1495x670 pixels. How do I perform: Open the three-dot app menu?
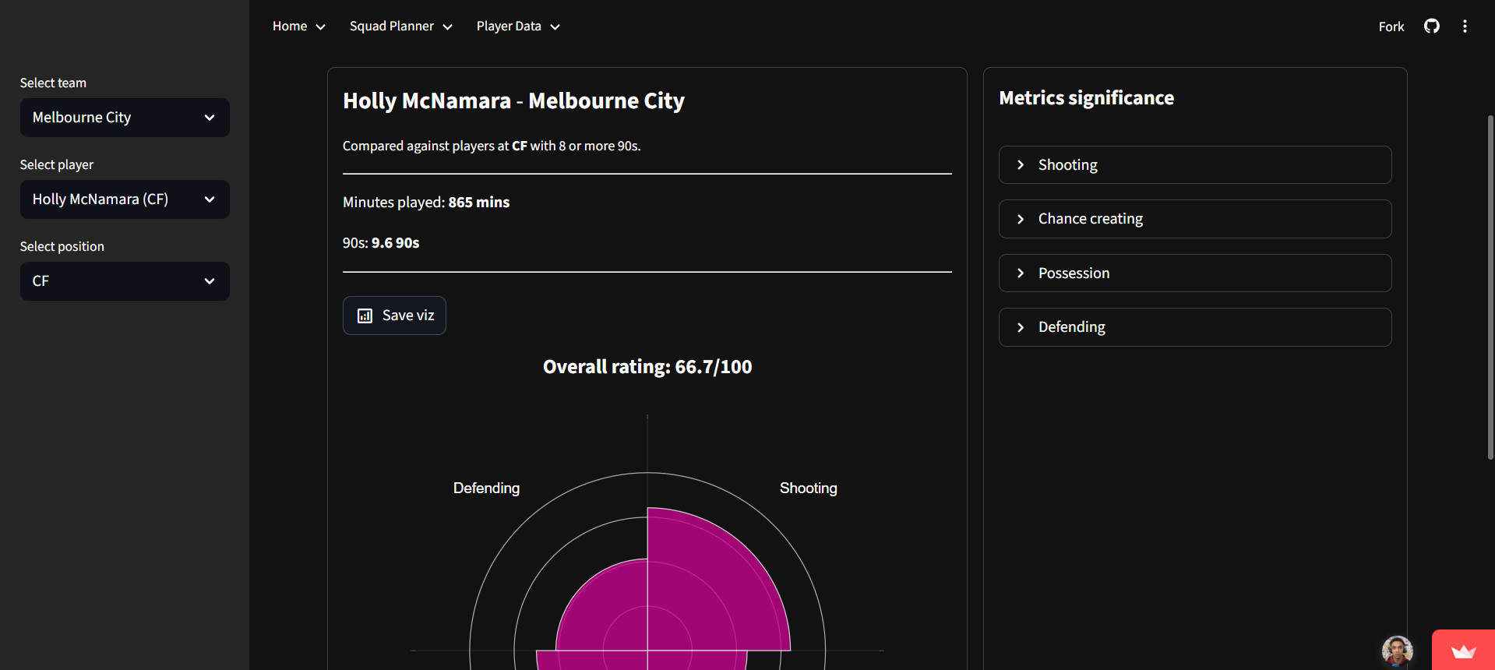point(1465,26)
